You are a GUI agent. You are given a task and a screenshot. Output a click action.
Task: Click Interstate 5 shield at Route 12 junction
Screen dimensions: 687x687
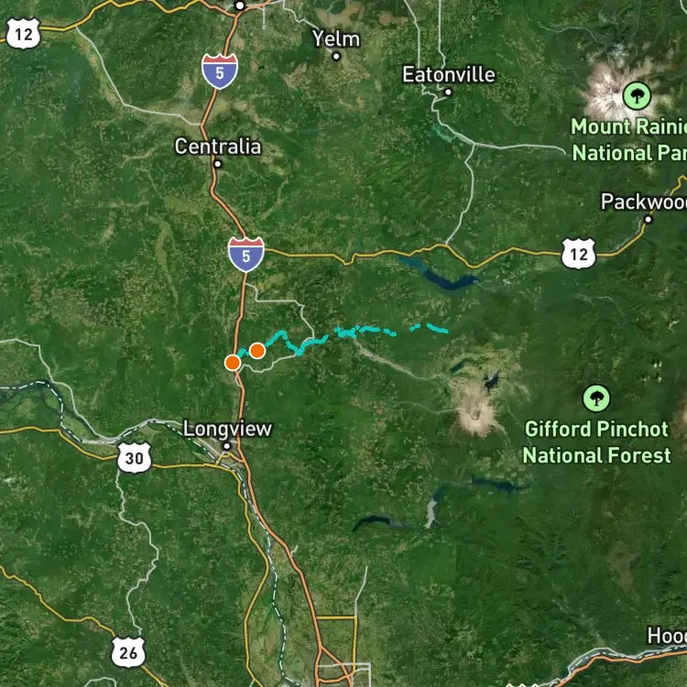246,254
